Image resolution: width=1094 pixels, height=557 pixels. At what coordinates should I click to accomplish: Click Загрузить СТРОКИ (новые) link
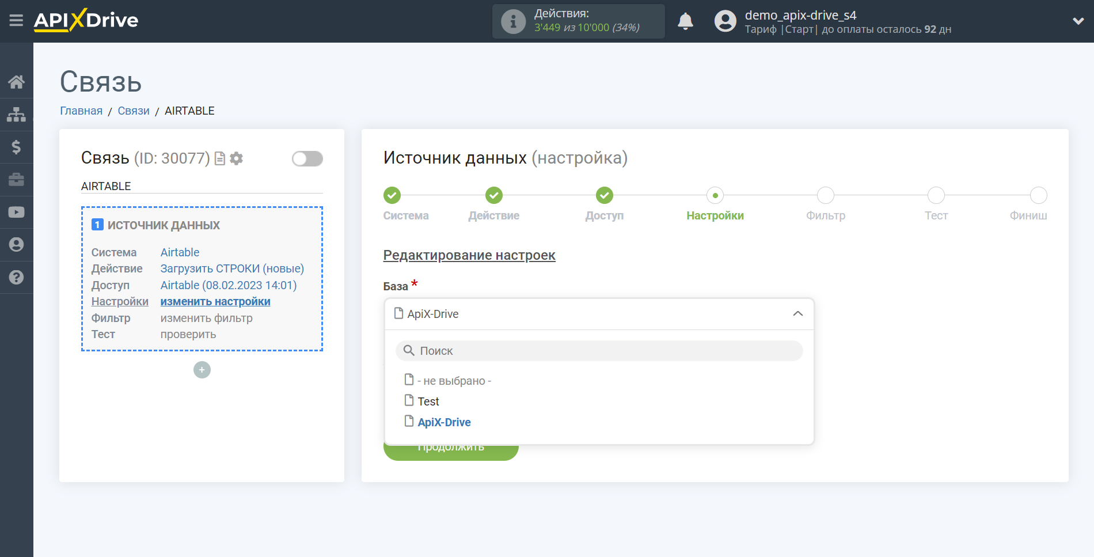pyautogui.click(x=232, y=268)
